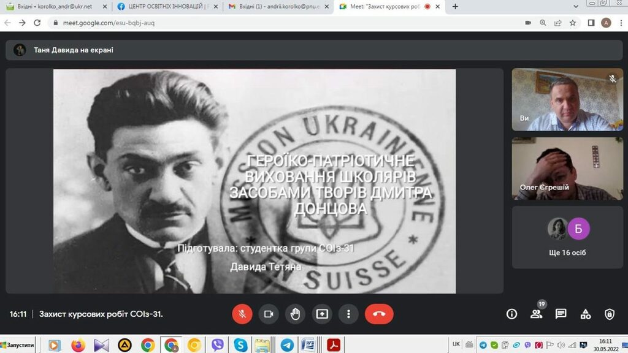
Task: Unmute the microphone in call controls
Action: click(242, 314)
